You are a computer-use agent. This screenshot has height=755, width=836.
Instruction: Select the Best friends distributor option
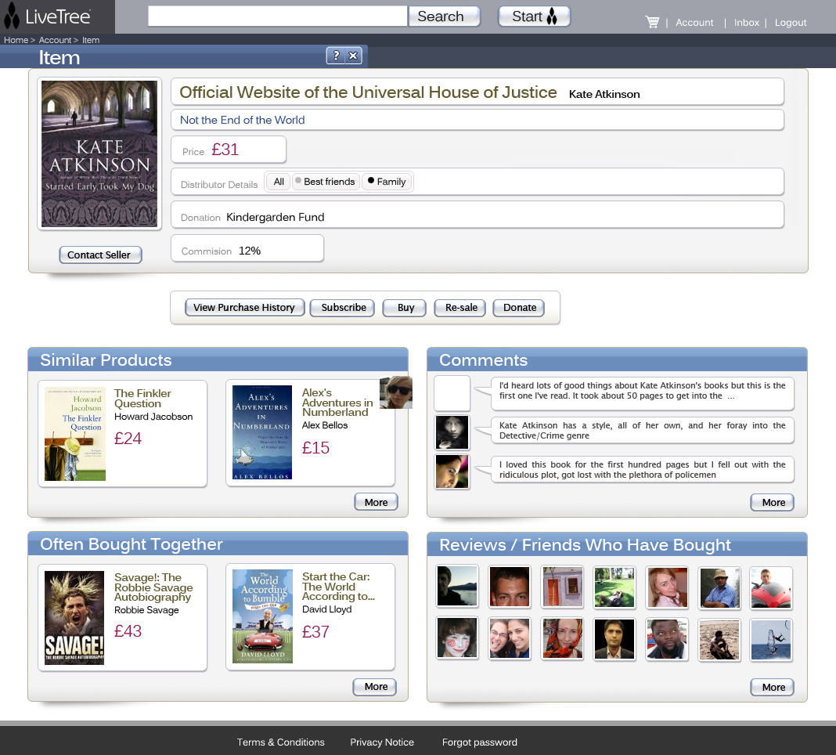point(325,182)
